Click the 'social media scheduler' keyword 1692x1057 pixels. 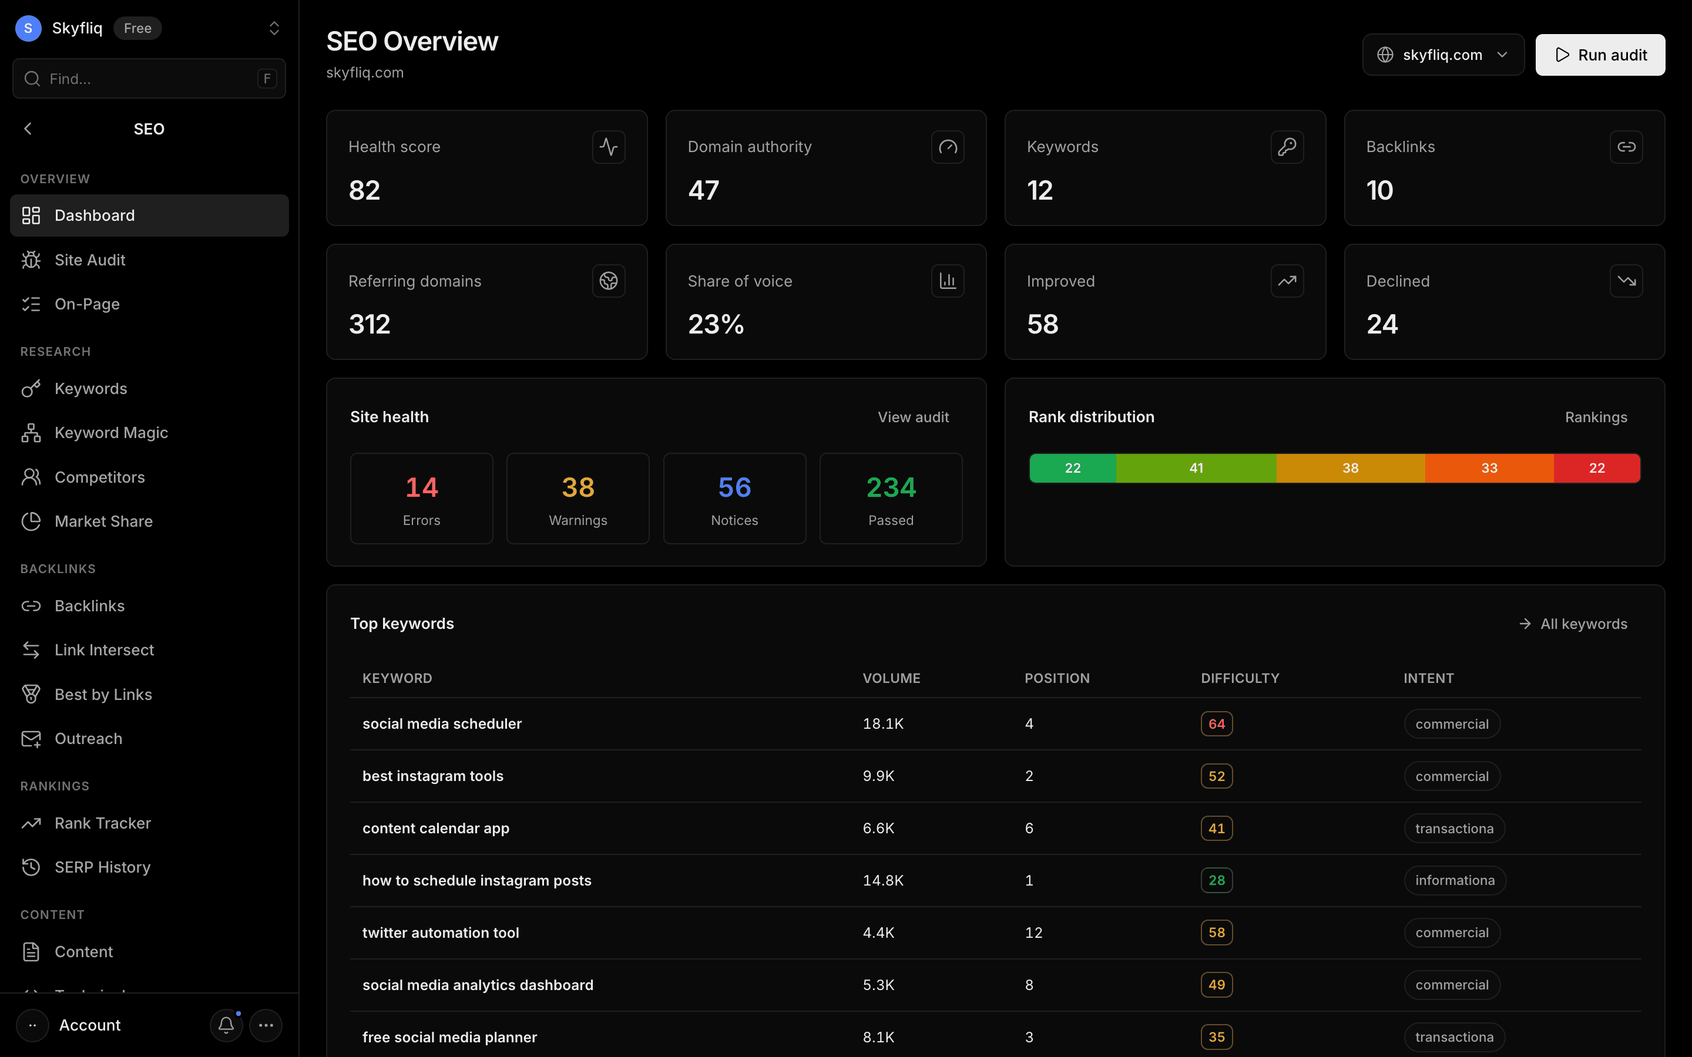[442, 723]
